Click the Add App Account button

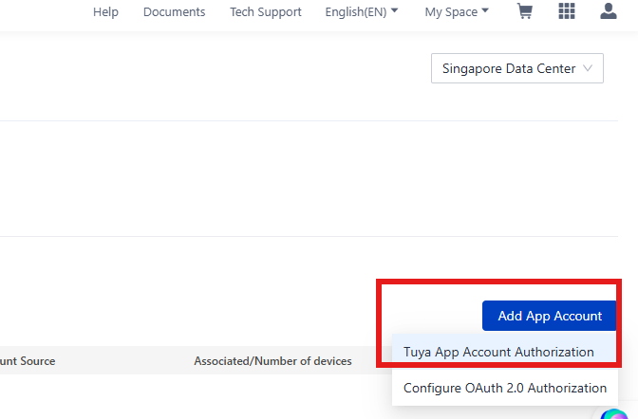(x=550, y=316)
